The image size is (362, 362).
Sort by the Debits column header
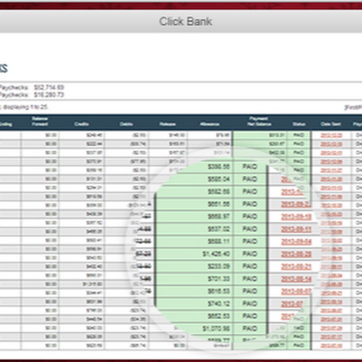pyautogui.click(x=126, y=124)
